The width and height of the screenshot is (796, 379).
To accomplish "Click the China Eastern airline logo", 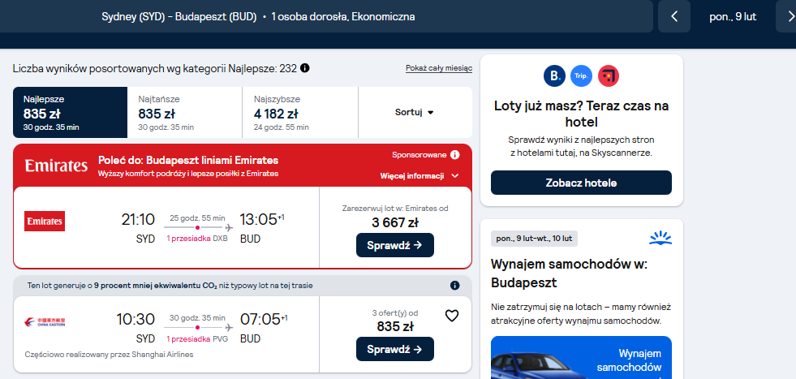I will coord(45,322).
